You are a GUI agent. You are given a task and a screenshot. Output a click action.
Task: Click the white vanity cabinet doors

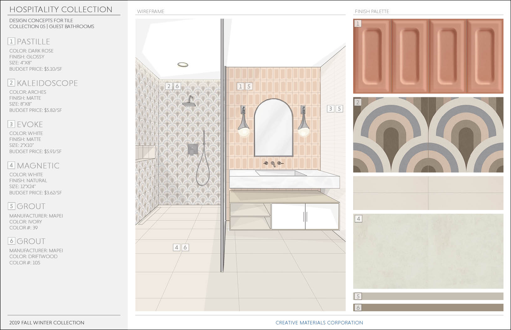(305, 217)
